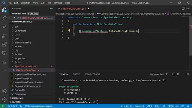The height and width of the screenshot is (108, 192).
Task: Open the Edit menu
Action: tap(16, 3)
